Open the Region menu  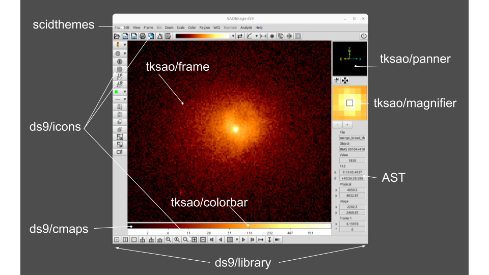click(205, 28)
